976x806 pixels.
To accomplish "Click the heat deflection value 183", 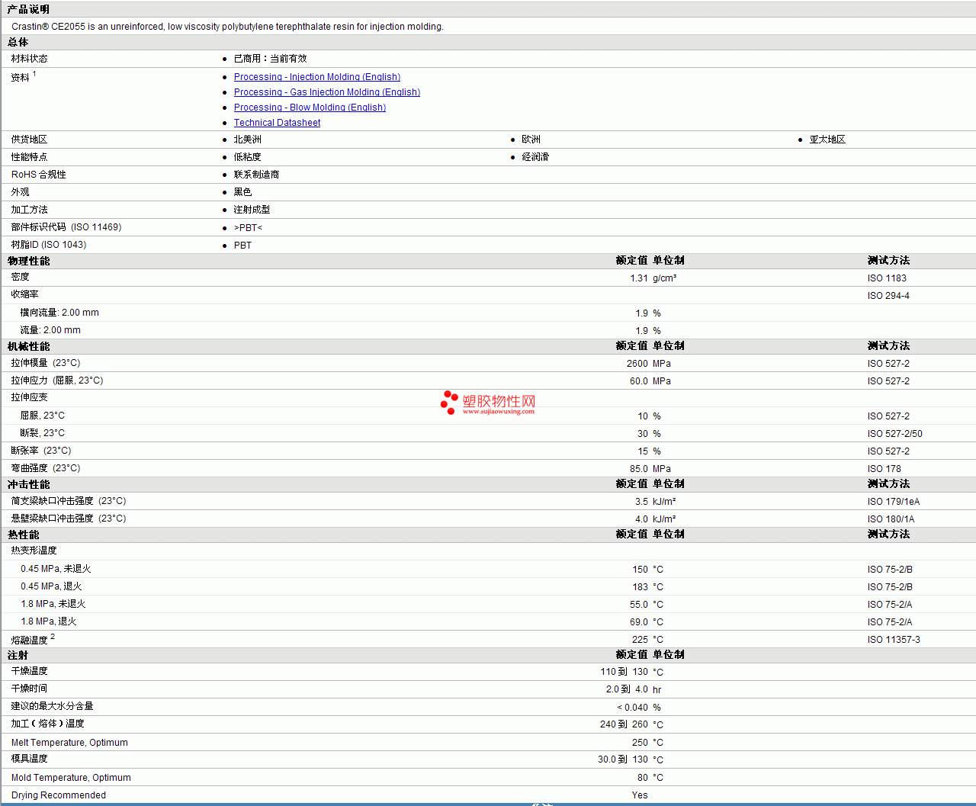I will [x=640, y=587].
